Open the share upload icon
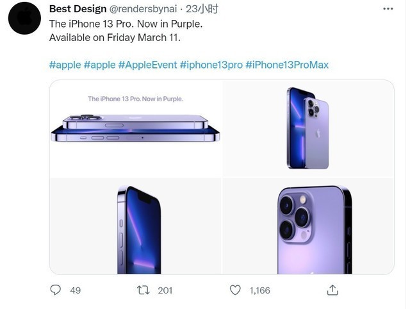The height and width of the screenshot is (309, 410). [332, 290]
